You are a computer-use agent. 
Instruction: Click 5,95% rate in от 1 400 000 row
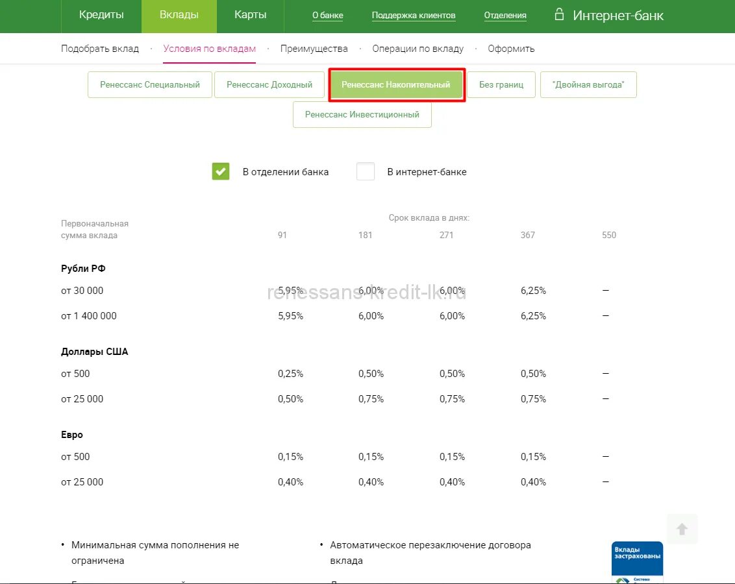pyautogui.click(x=291, y=316)
